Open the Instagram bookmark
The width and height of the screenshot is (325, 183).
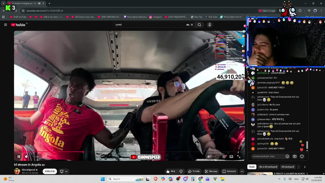(156, 17)
